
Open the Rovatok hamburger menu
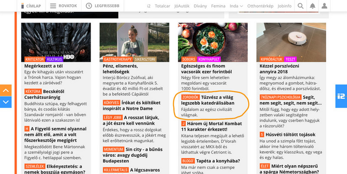point(63,6)
